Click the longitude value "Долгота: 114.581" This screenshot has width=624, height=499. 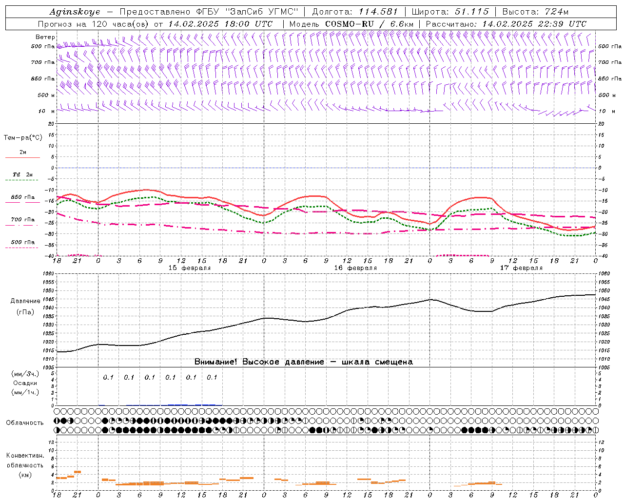(355, 12)
